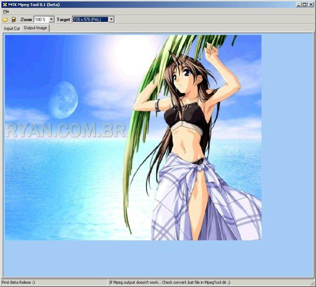
Task: Expand the Target resolution dropdown arrow
Action: pyautogui.click(x=111, y=19)
